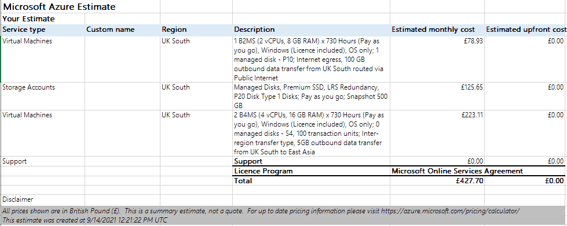567x226 pixels.
Task: Click the UK South region cell for B4MS row
Action: 196,133
